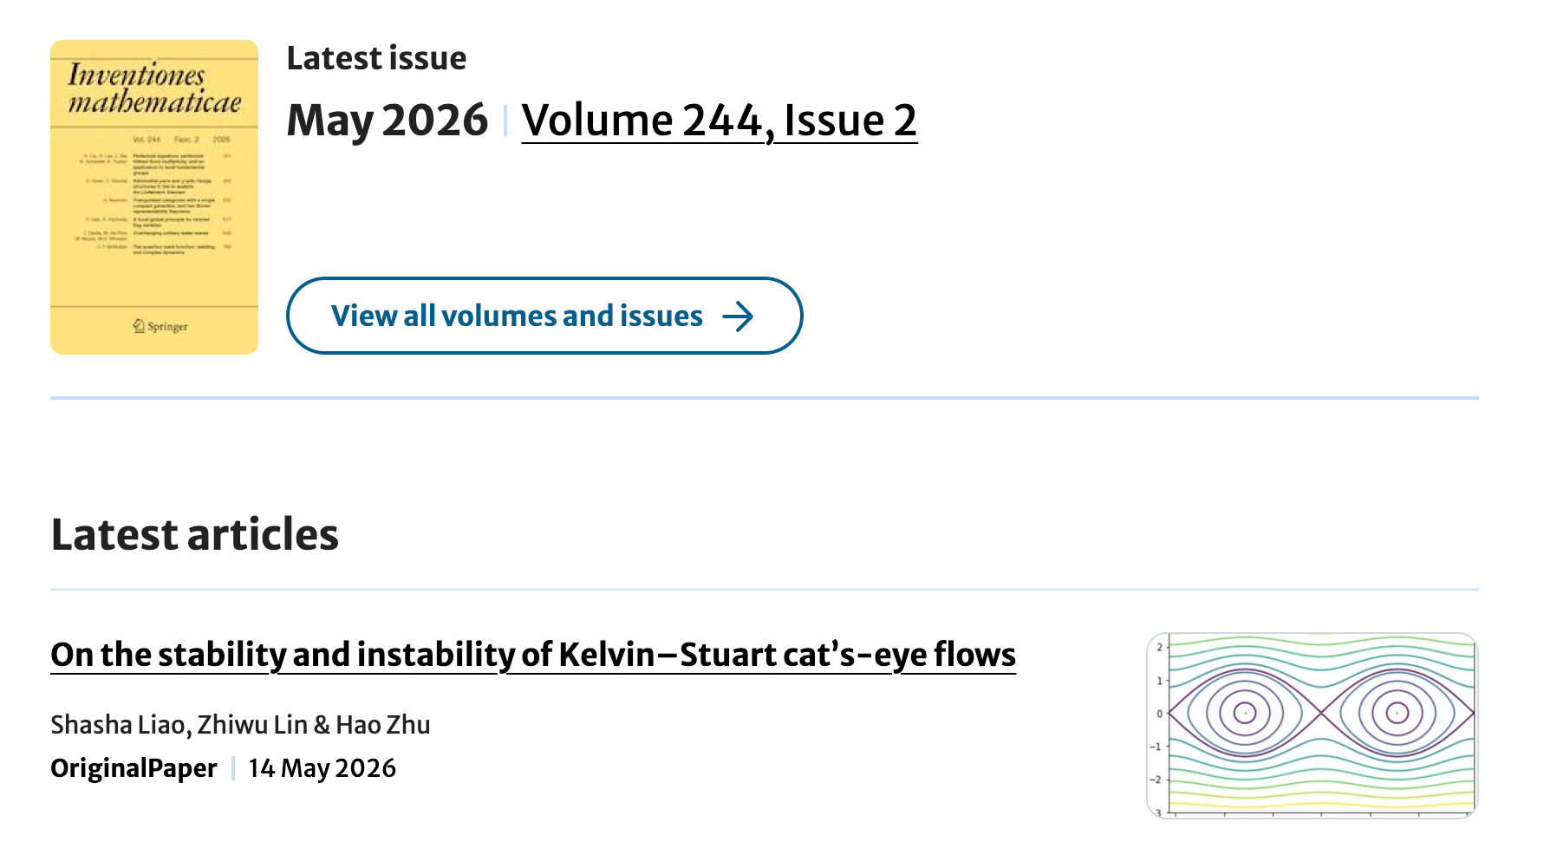This screenshot has height=855, width=1557.
Task: Click author name Hao Zhu
Action: point(383,724)
